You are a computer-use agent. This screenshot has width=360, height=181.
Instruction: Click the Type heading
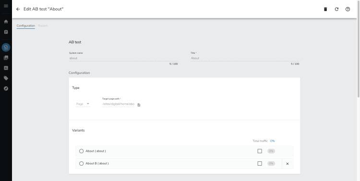click(76, 88)
